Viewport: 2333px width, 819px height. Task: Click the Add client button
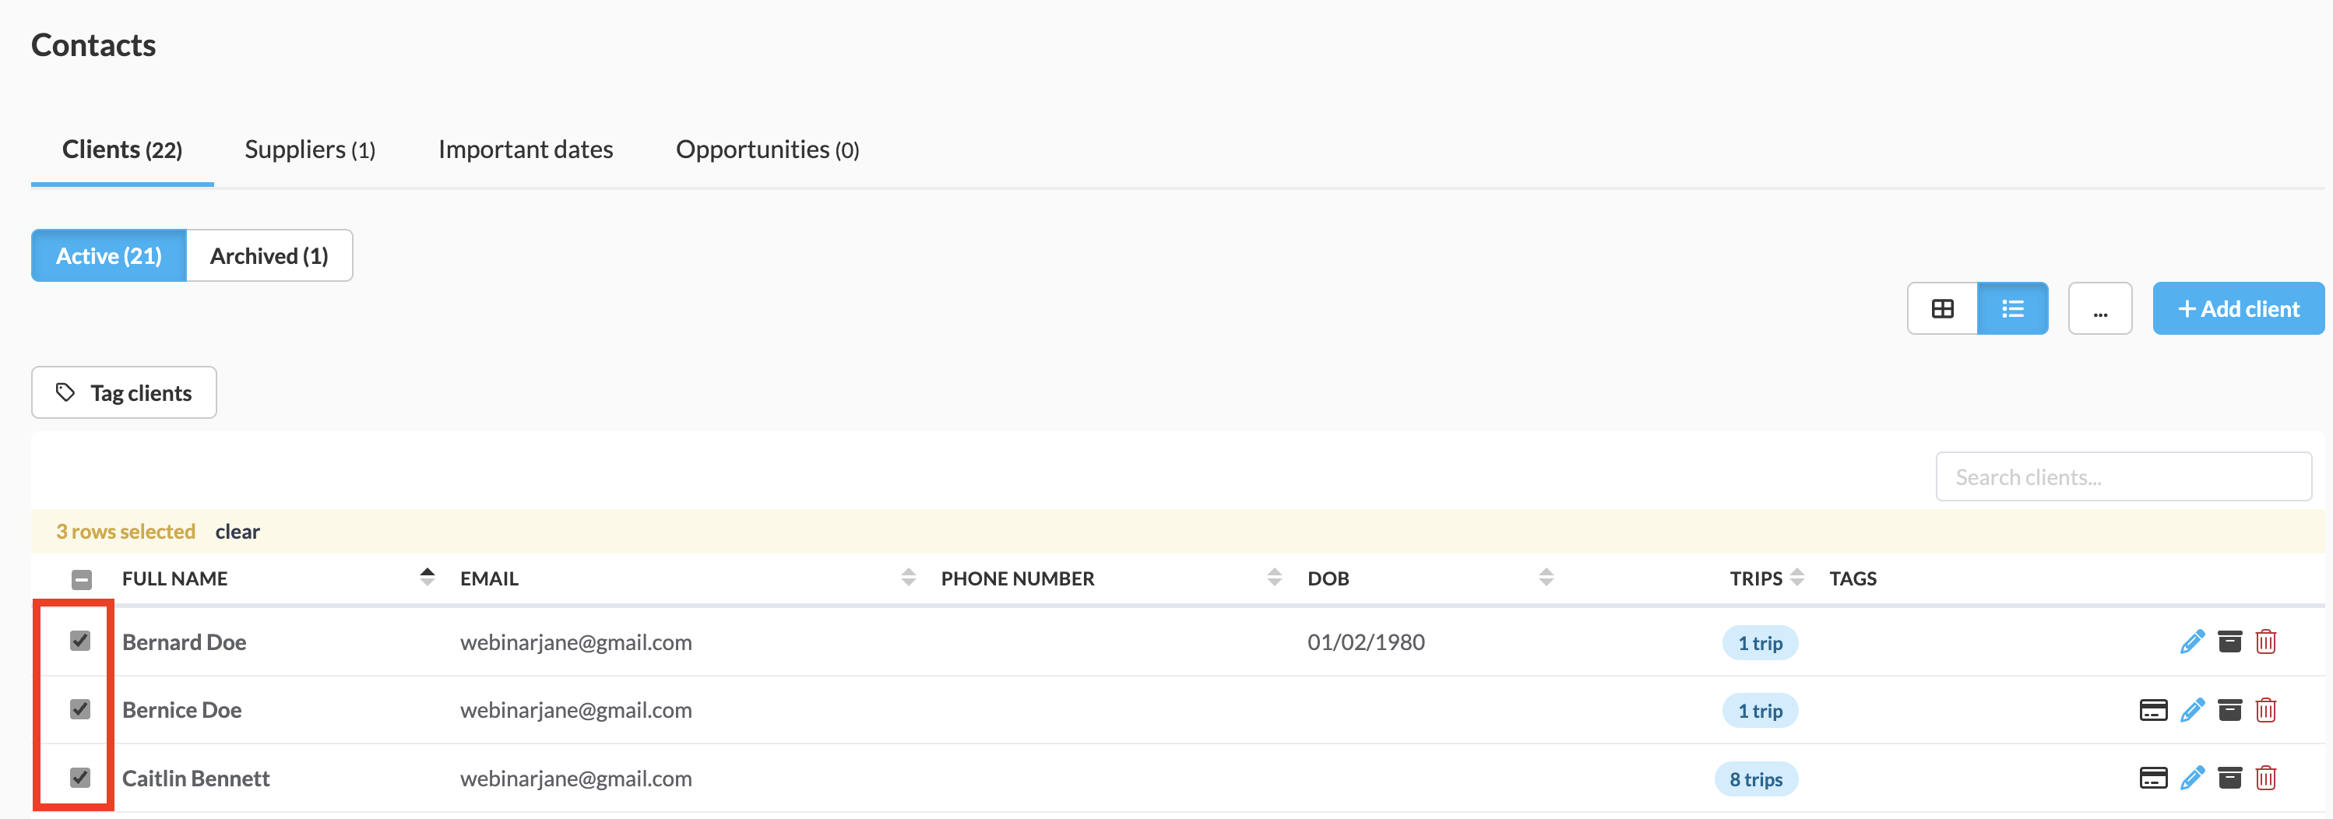[2238, 308]
